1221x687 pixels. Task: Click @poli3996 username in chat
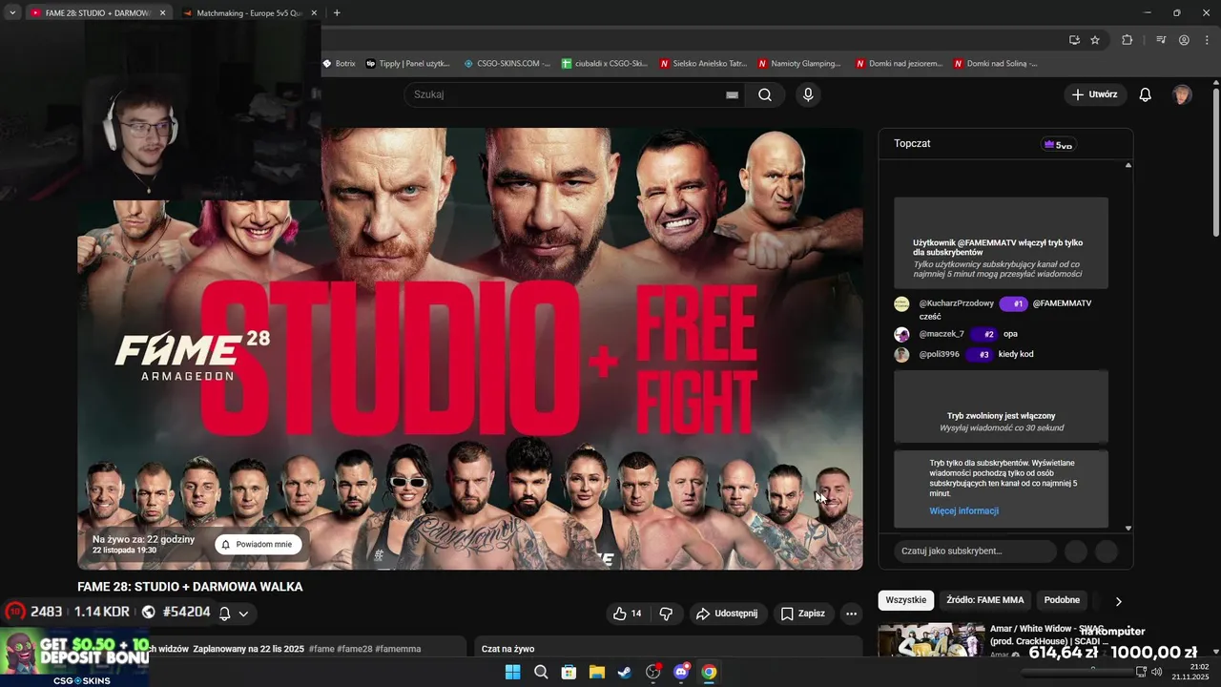(940, 354)
